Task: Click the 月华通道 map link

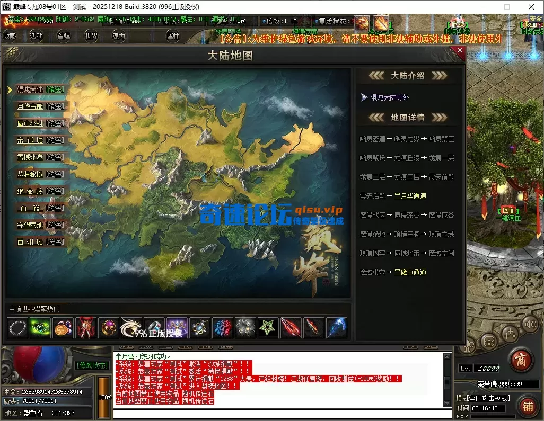Action: pyautogui.click(x=410, y=196)
